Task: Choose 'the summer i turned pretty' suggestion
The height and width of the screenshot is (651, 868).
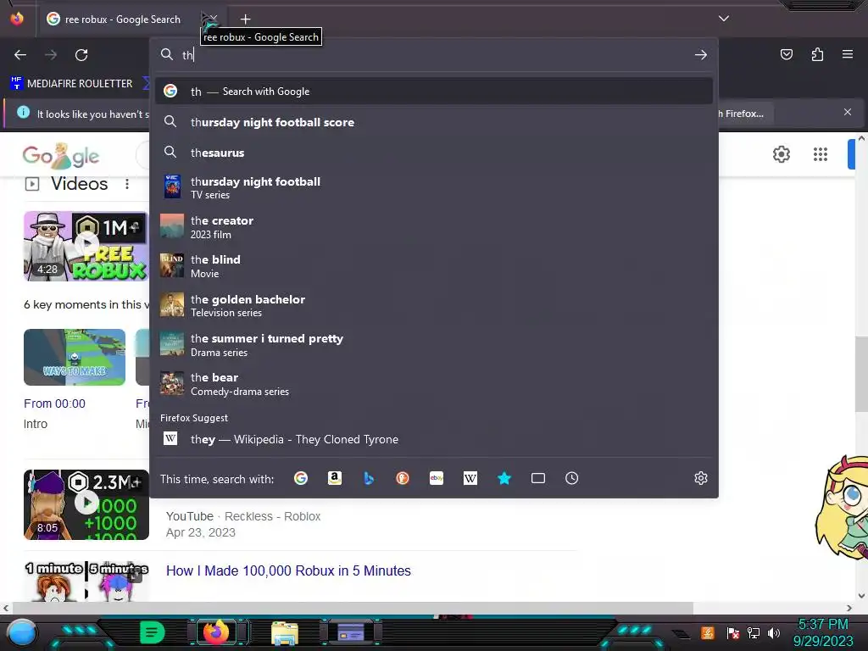Action: [433, 344]
